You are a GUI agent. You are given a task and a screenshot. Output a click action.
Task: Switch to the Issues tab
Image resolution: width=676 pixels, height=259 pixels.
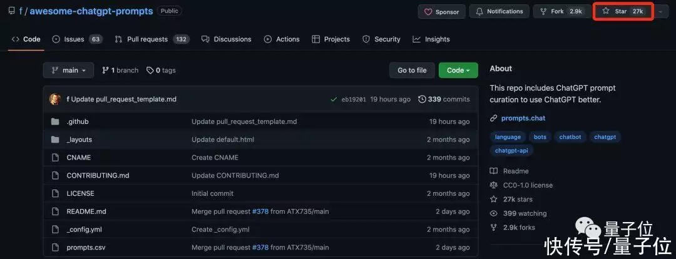click(74, 39)
